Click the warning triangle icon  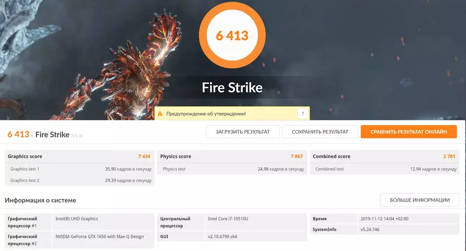click(x=160, y=114)
